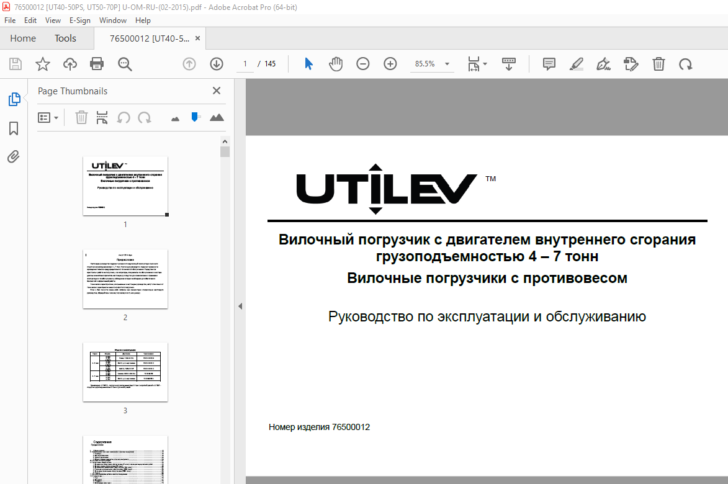Choose the Selection arrow tool
728x484 pixels.
click(x=308, y=63)
